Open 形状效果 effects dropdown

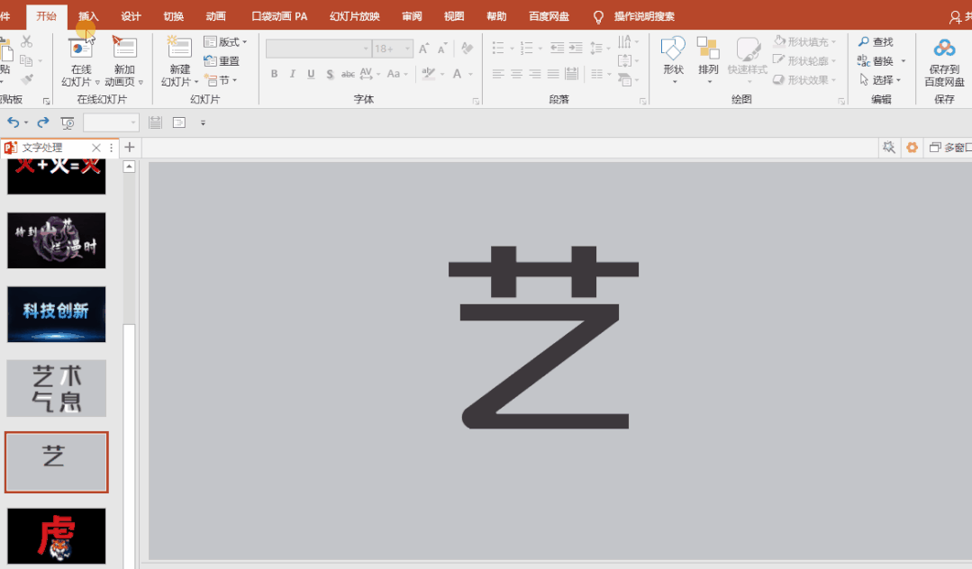pyautogui.click(x=804, y=80)
